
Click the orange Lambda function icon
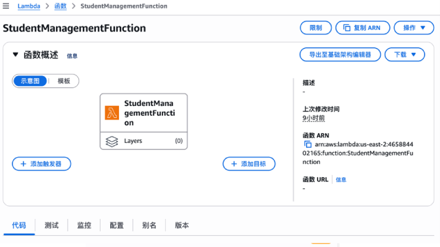point(112,113)
